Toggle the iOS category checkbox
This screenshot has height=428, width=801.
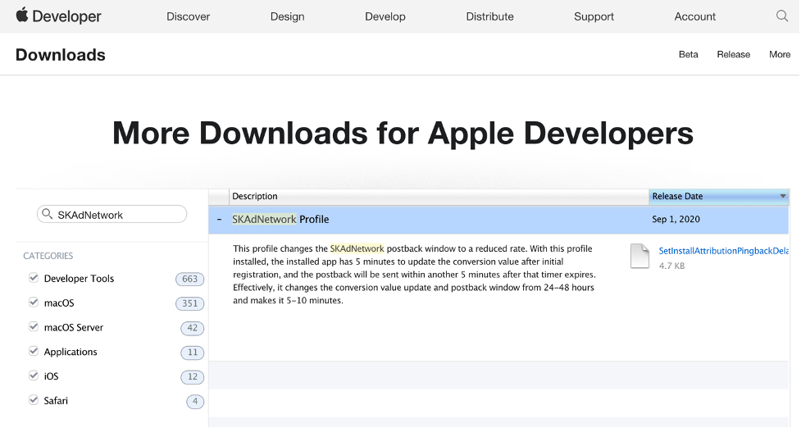point(34,376)
